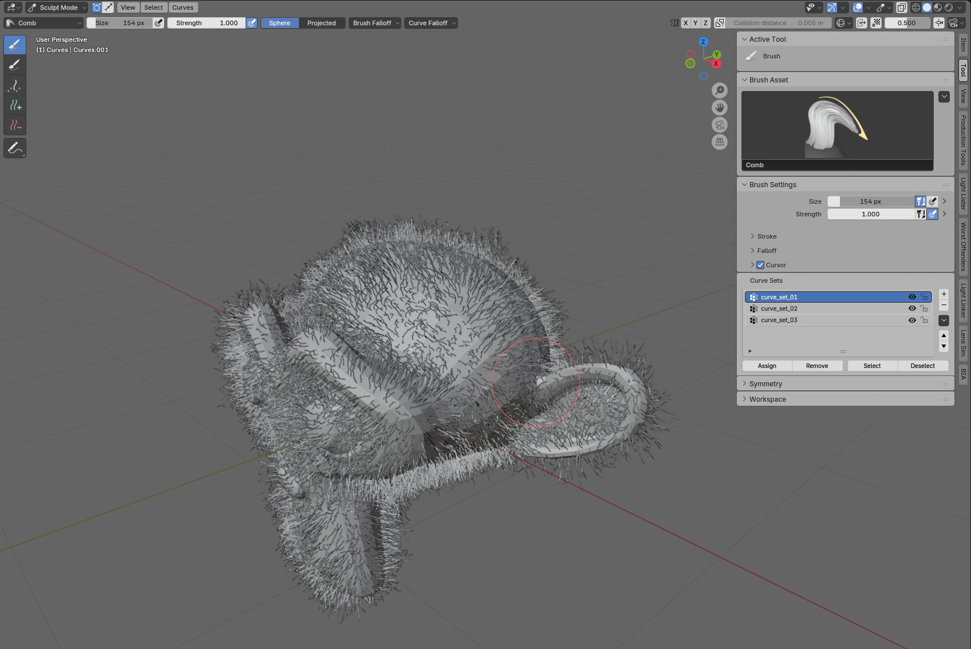Click the zoom view magnifier icon

tap(720, 90)
